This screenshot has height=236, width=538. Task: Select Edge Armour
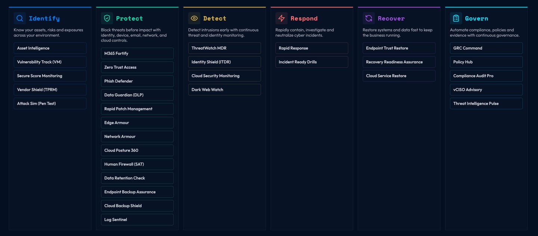pyautogui.click(x=137, y=122)
